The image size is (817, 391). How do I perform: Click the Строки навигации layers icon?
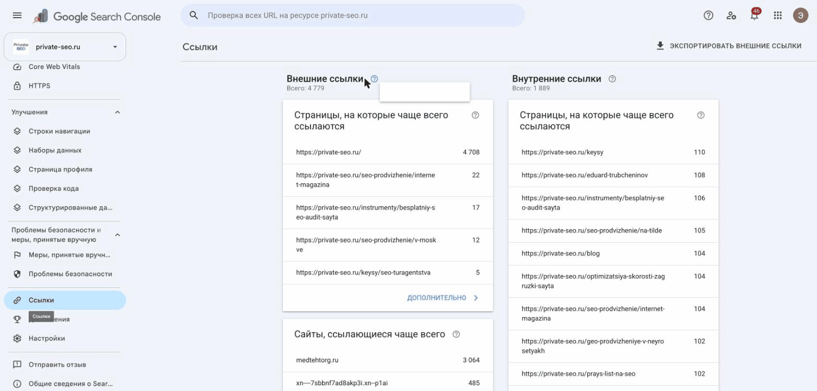point(17,131)
